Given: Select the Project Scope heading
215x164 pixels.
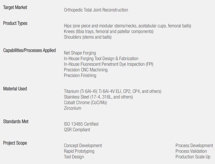Looking at the screenshot, I should 15,143.
